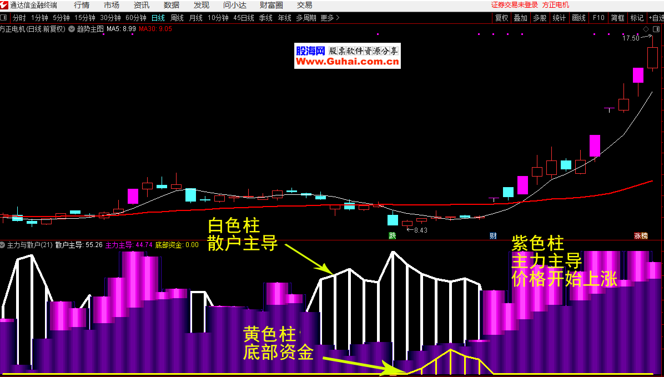664x377 pixels.
Task: Open the 行情 menu
Action: [x=82, y=5]
